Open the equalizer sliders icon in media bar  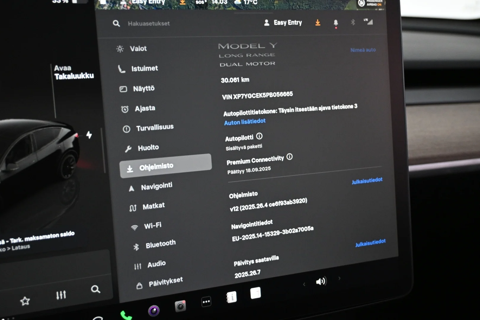(x=61, y=295)
